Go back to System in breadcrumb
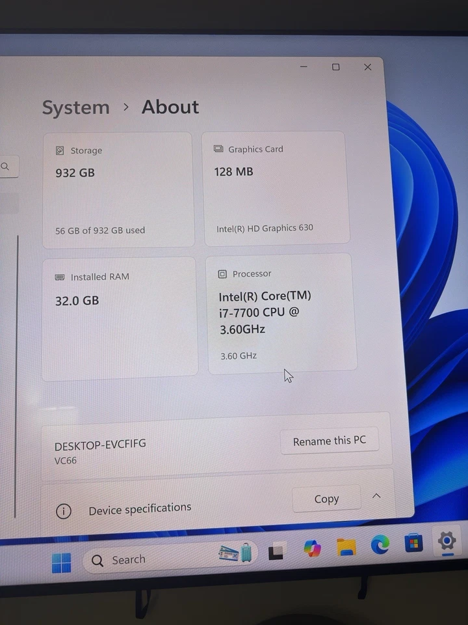The width and height of the screenshot is (468, 625). click(x=75, y=107)
